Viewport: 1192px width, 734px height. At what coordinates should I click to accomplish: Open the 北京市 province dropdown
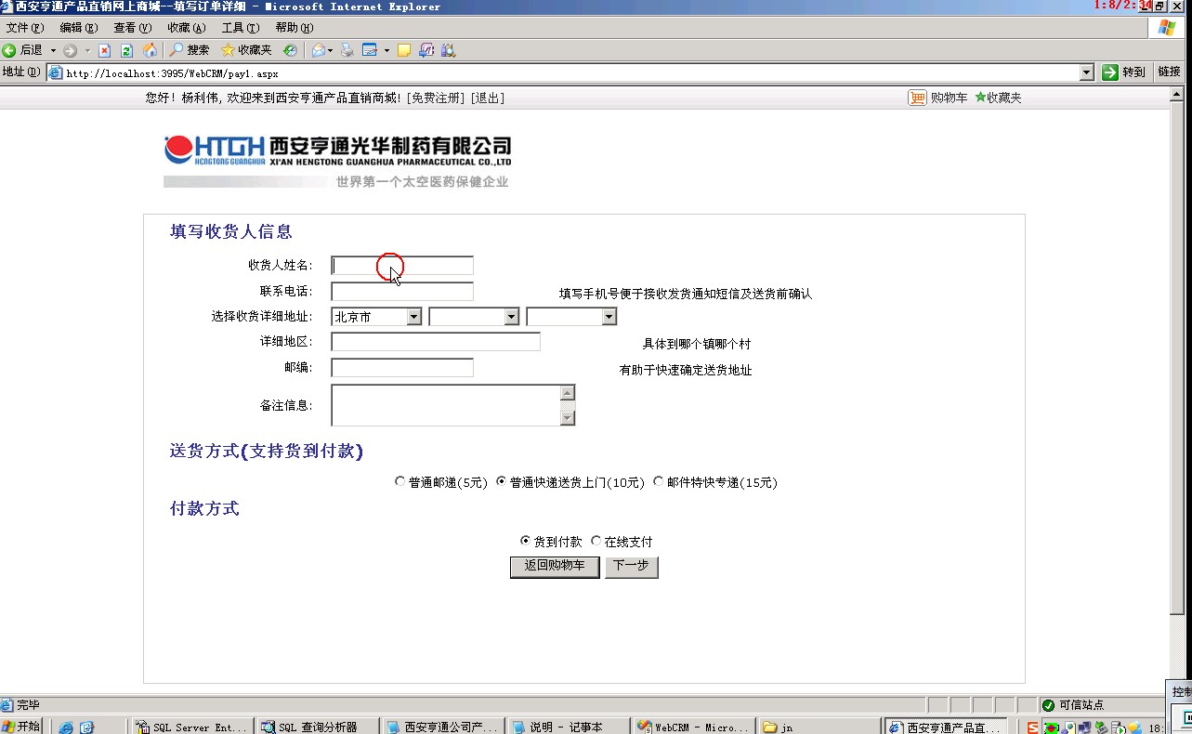pos(377,317)
